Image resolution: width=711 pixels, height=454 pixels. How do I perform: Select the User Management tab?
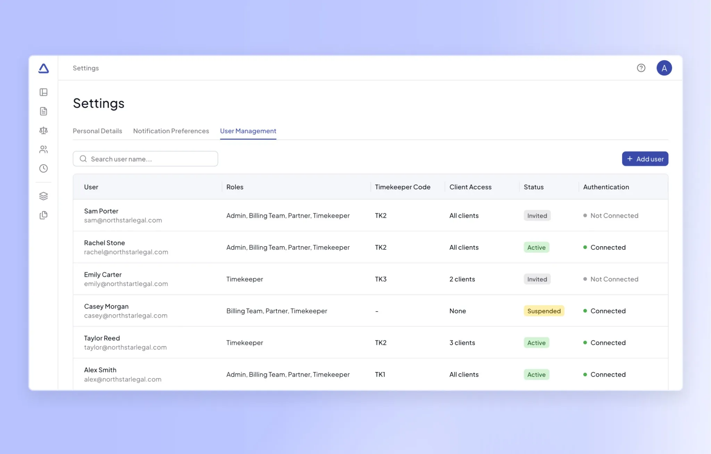pos(248,131)
